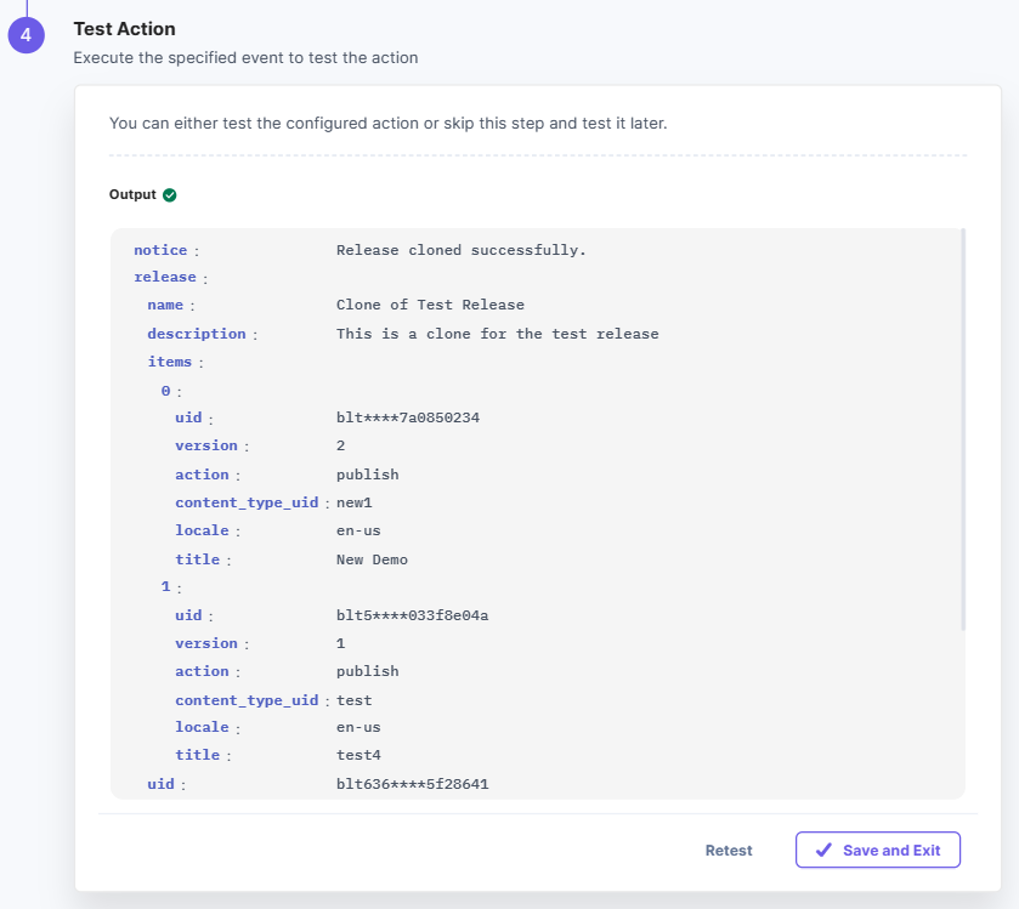
Task: Select the notice key in output
Action: [x=161, y=250]
